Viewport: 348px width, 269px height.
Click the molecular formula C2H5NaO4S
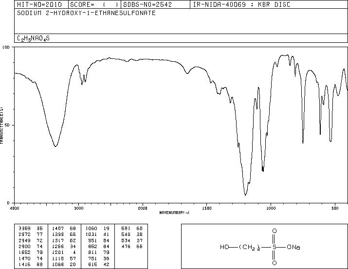click(33, 38)
